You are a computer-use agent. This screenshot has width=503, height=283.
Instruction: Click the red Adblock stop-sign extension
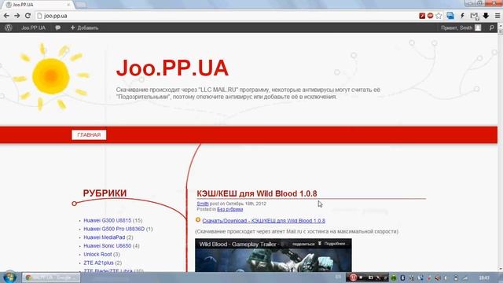pos(430,16)
